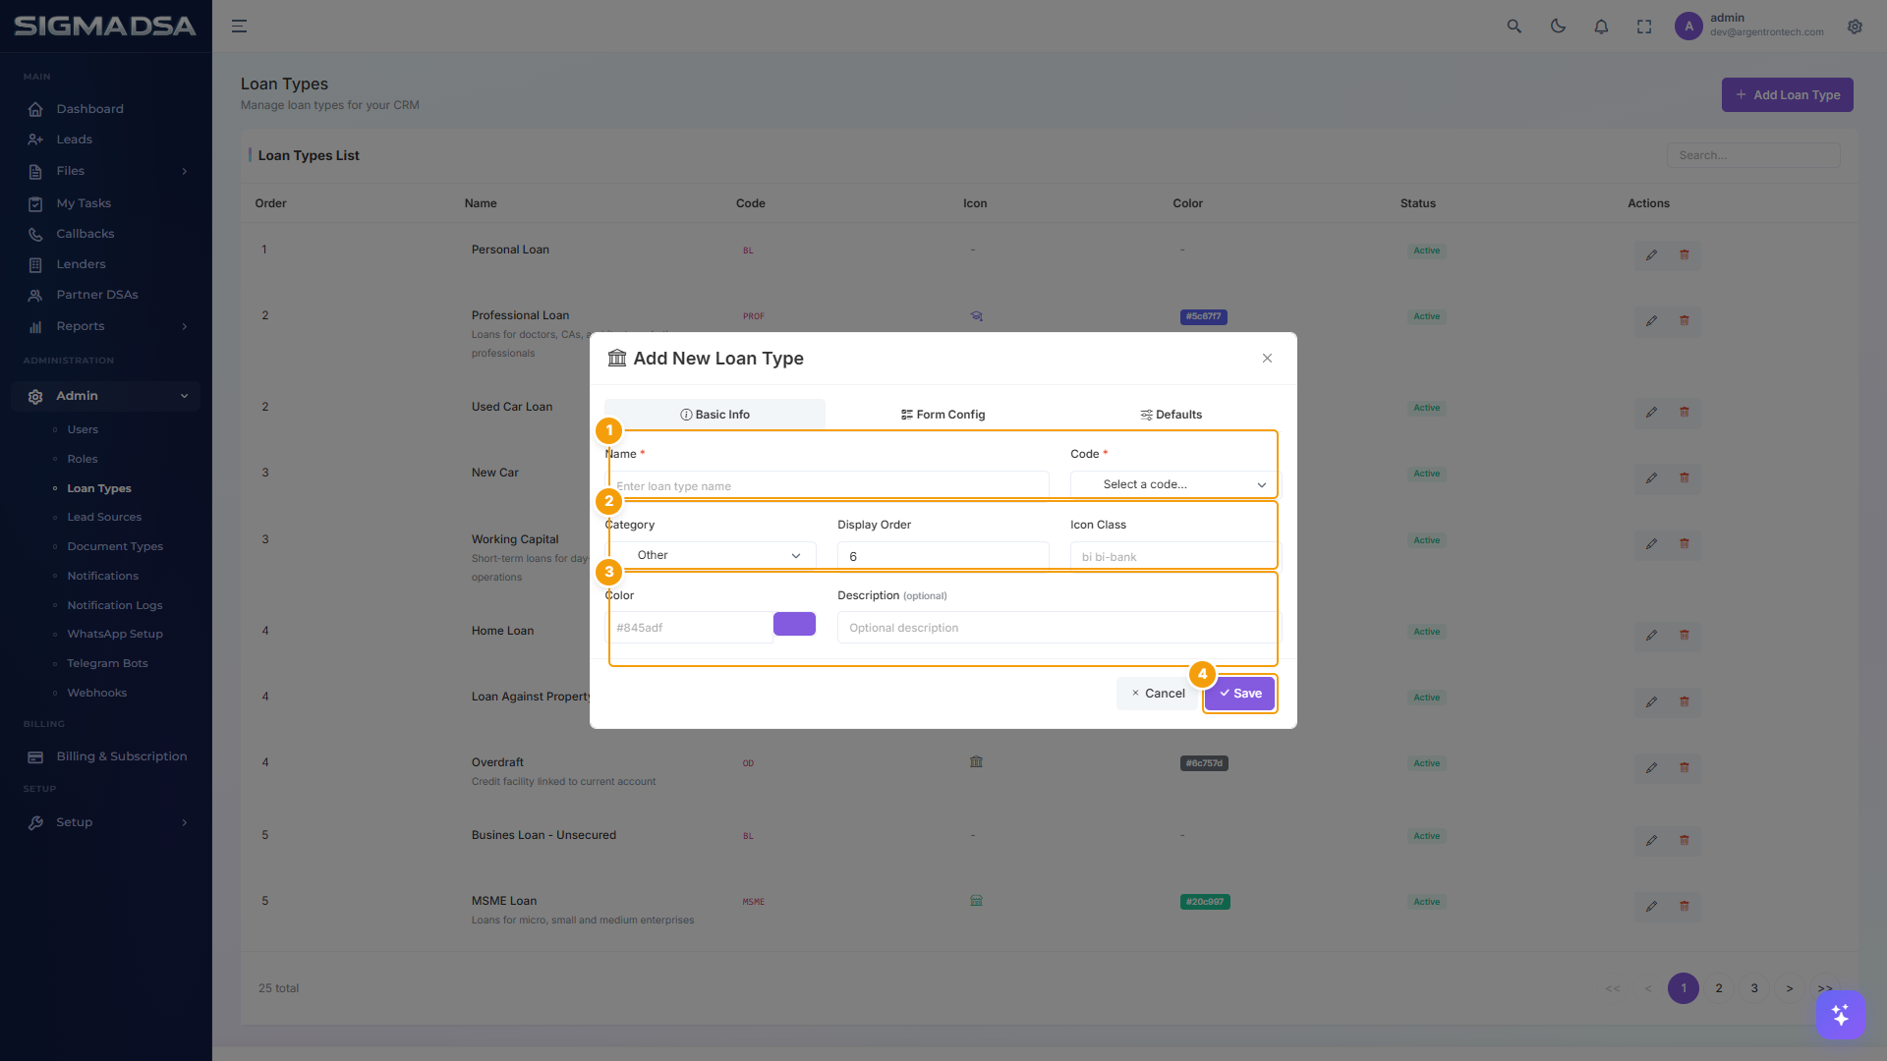Jump to last page with >> button
1887x1061 pixels.
(x=1825, y=988)
